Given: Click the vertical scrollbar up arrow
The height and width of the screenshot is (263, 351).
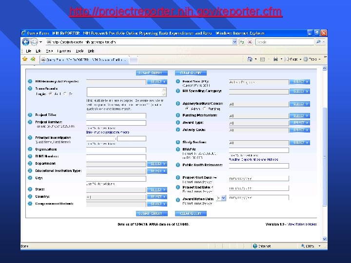Looking at the screenshot, I should [x=325, y=68].
